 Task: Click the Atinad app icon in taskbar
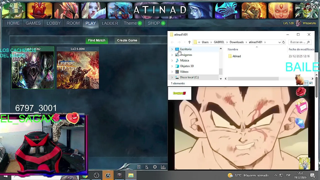[x=108, y=175]
